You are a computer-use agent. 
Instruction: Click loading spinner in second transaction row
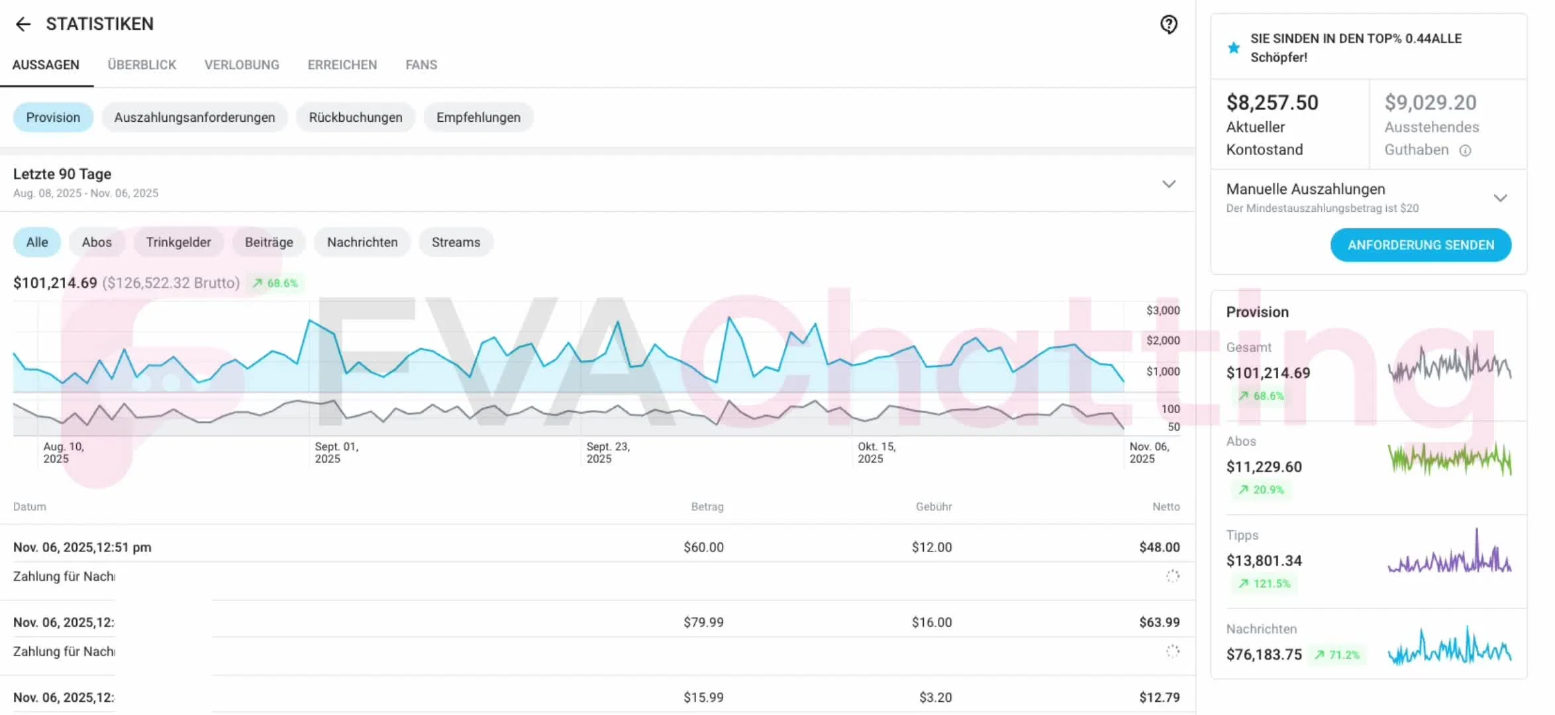click(x=1173, y=651)
